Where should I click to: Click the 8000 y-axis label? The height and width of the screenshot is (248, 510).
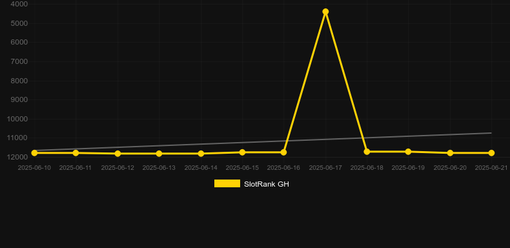pyautogui.click(x=19, y=81)
